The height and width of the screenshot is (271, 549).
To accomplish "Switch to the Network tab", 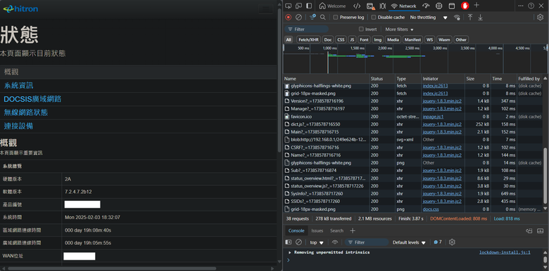I will pos(404,6).
